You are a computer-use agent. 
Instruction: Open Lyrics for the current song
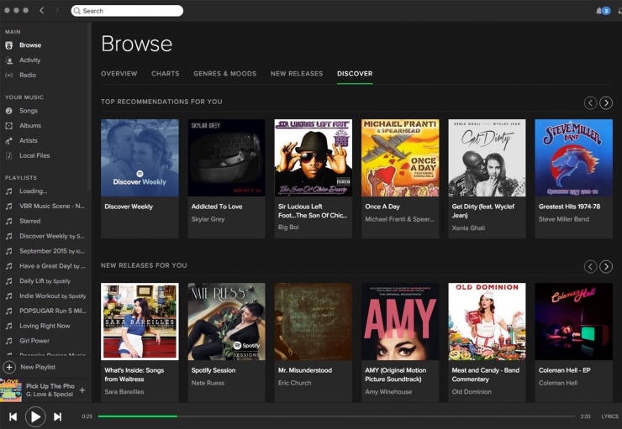point(609,416)
